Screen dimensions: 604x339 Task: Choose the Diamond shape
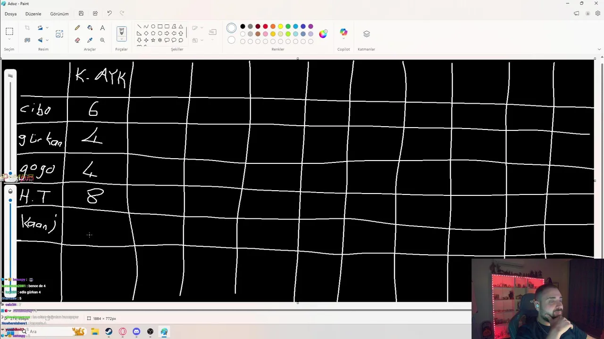(146, 33)
